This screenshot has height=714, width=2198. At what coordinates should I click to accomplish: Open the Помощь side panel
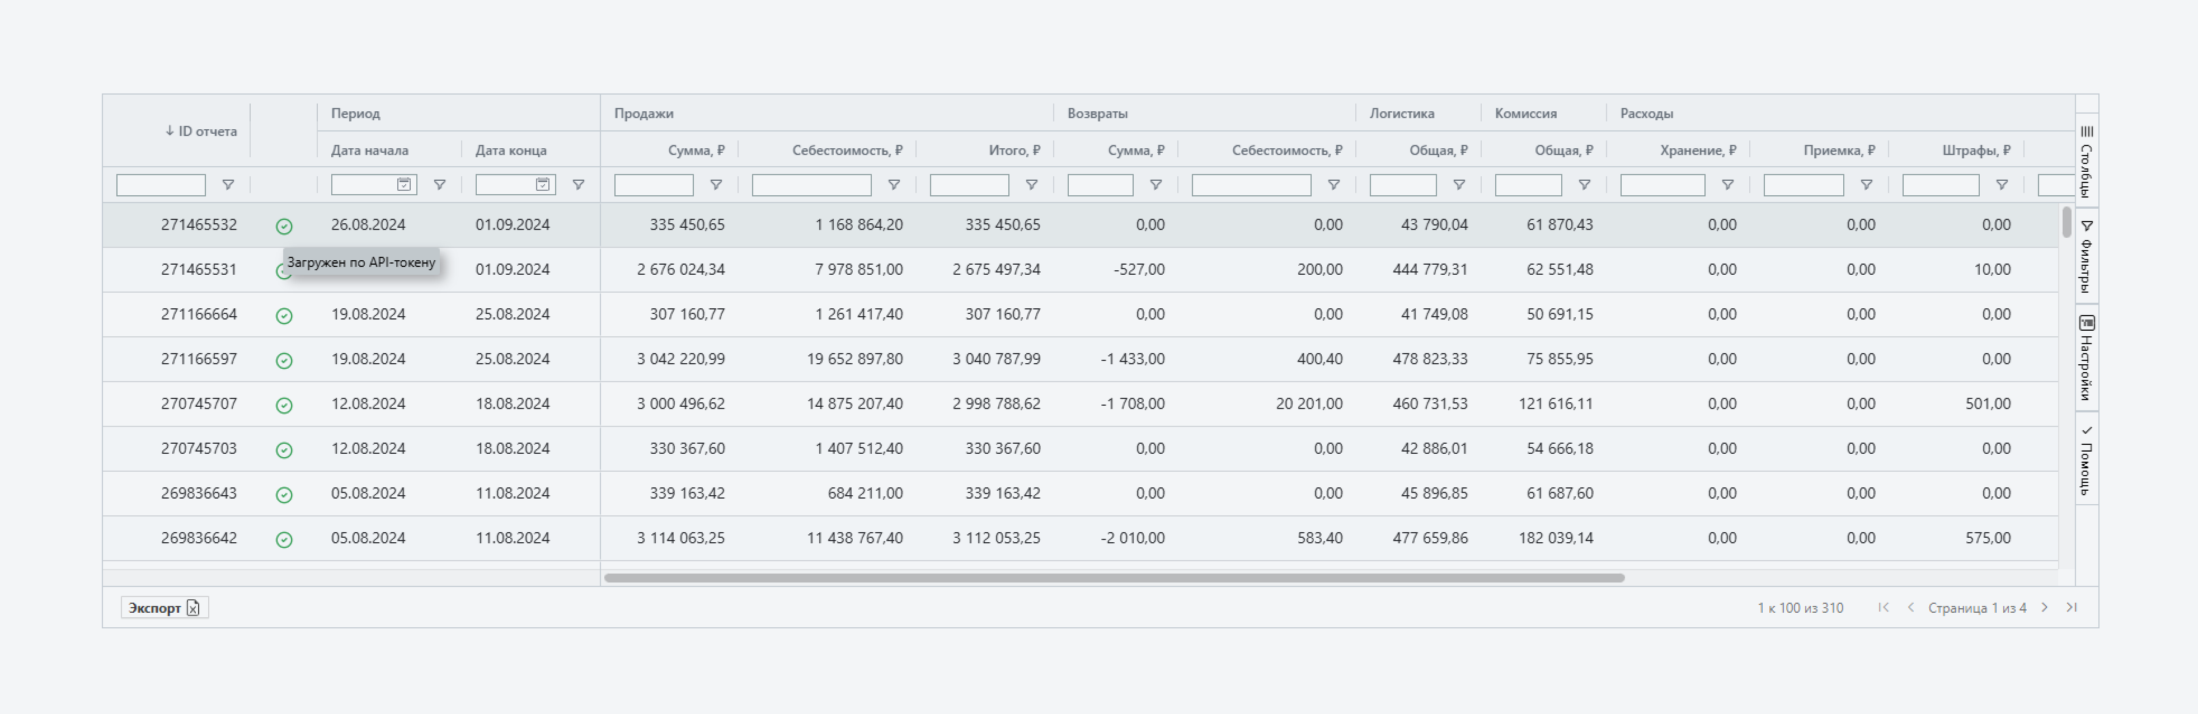[2086, 461]
